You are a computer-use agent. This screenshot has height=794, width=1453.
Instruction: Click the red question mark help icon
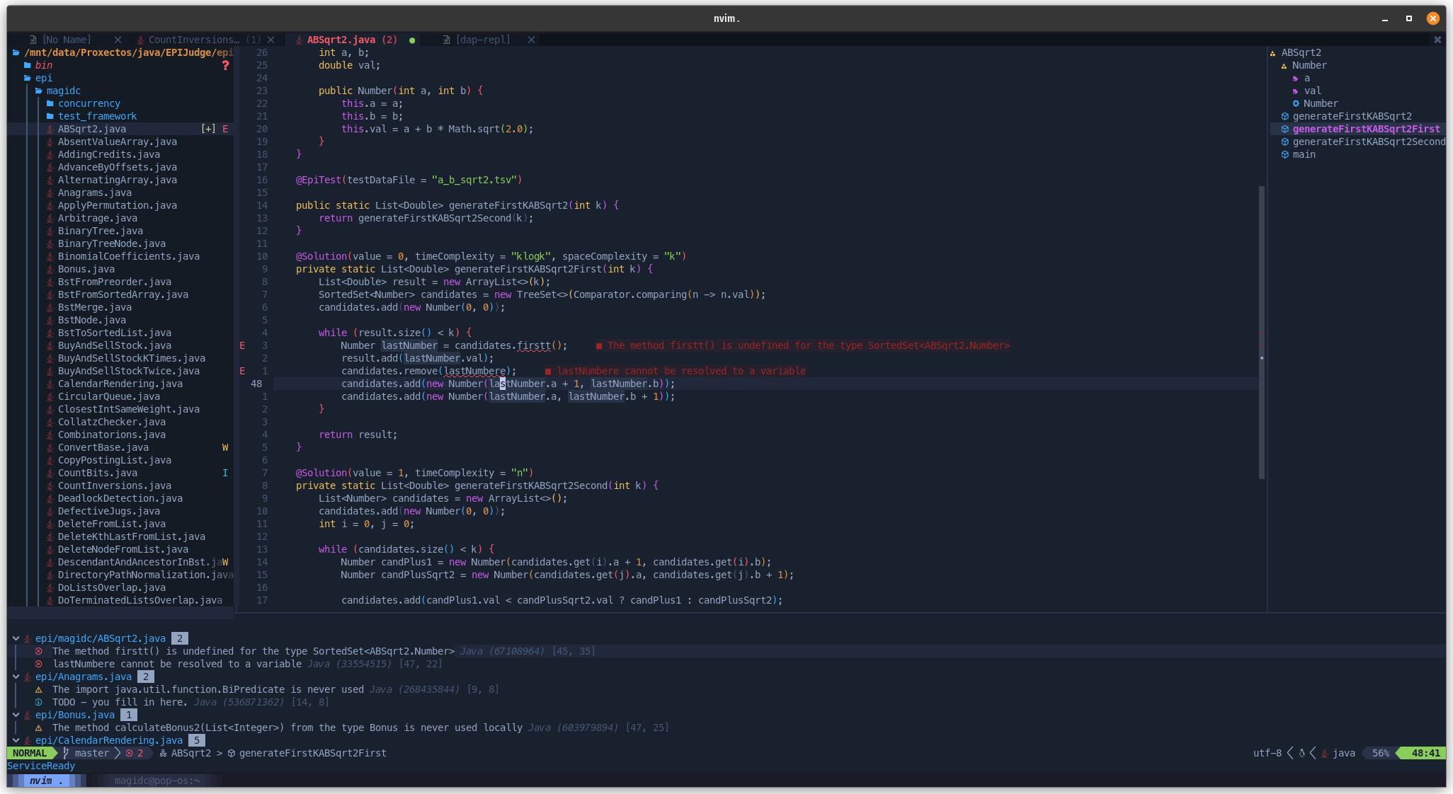225,65
